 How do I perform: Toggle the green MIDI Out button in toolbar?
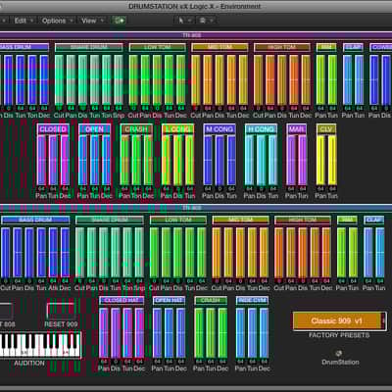pyautogui.click(x=120, y=21)
